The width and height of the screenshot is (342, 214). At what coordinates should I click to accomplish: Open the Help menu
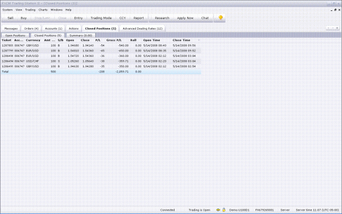click(x=68, y=10)
